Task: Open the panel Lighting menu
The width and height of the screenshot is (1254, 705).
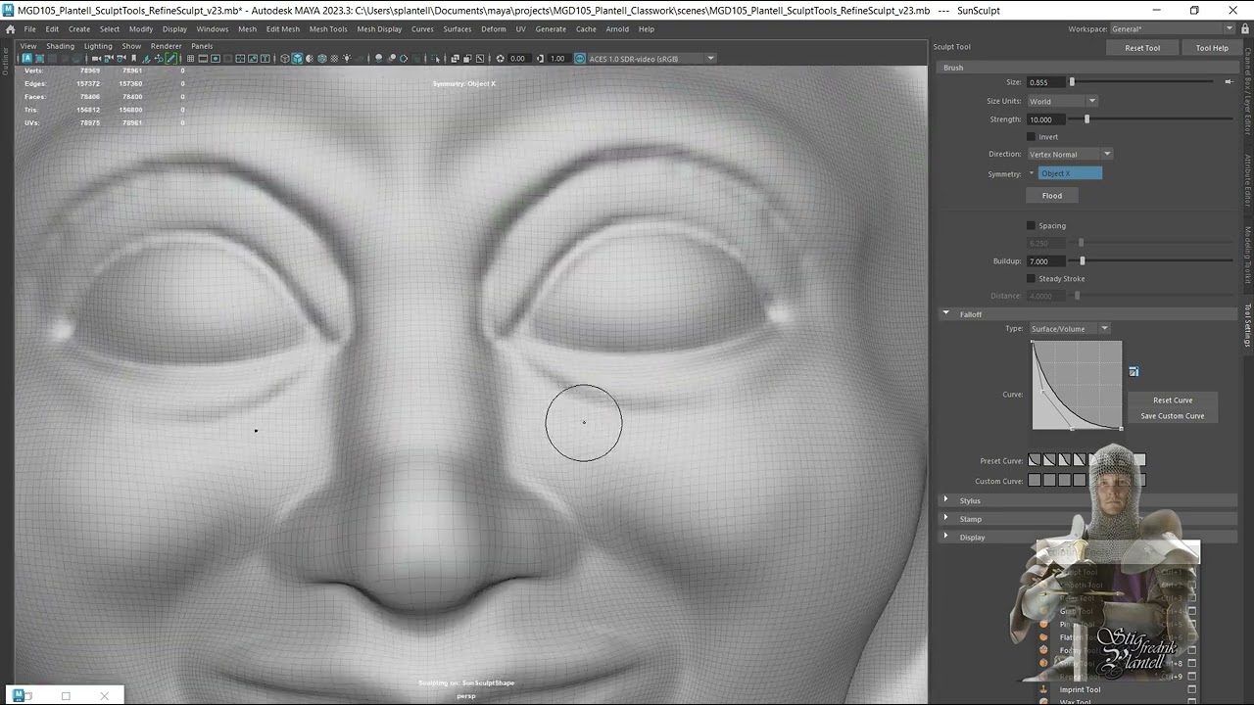Action: point(98,46)
